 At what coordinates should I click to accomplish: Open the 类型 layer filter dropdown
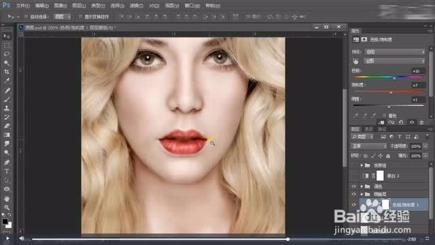[x=362, y=137]
